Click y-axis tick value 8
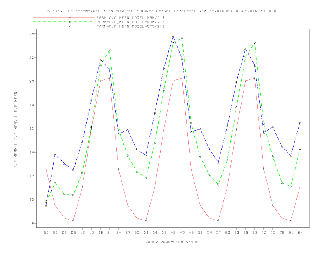327x253 pixels. tap(33, 223)
